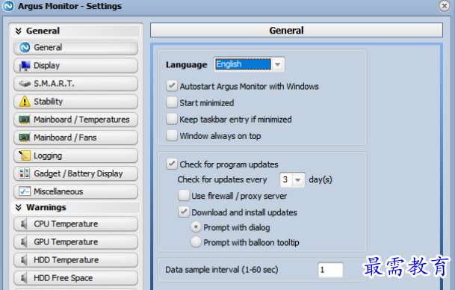455x290 pixels.
Task: Click the General item's blue wave icon
Action: 25,47
